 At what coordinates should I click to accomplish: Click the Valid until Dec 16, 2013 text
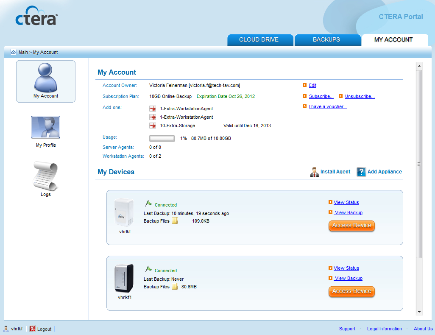coord(247,126)
